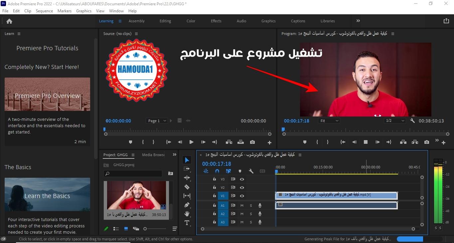Solo audio track A2

[251, 214]
